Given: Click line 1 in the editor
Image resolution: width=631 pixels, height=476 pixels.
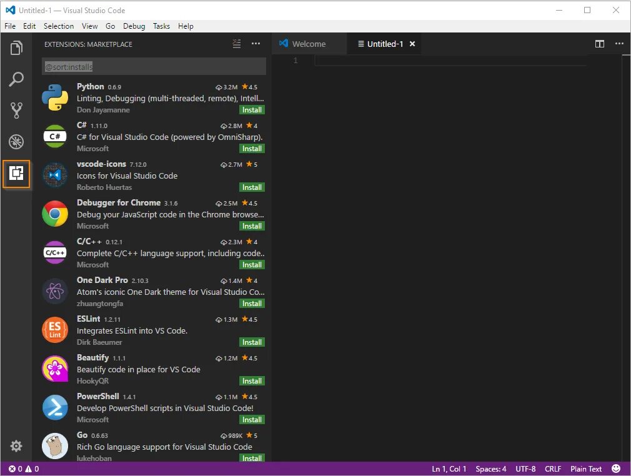Looking at the screenshot, I should coord(450,61).
